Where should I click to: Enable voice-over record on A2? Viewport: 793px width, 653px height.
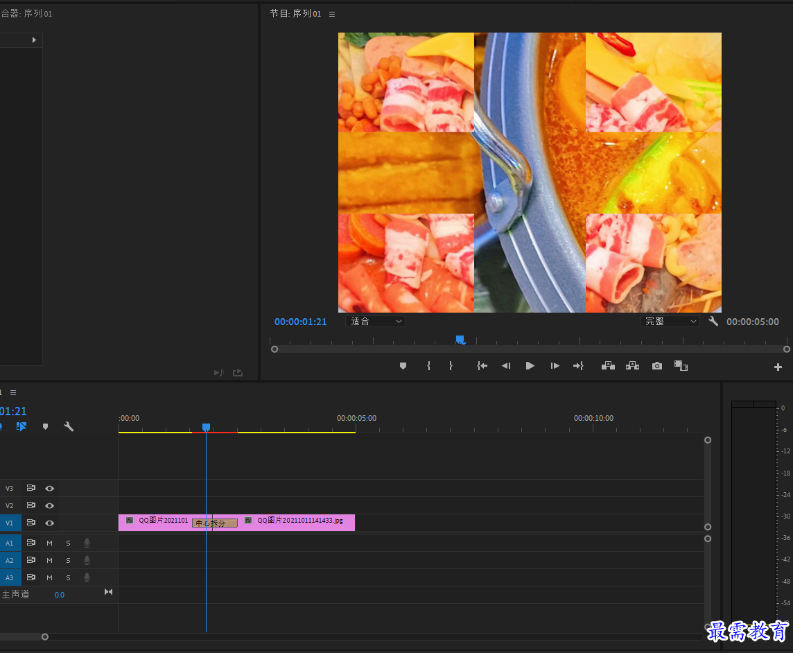pos(87,560)
